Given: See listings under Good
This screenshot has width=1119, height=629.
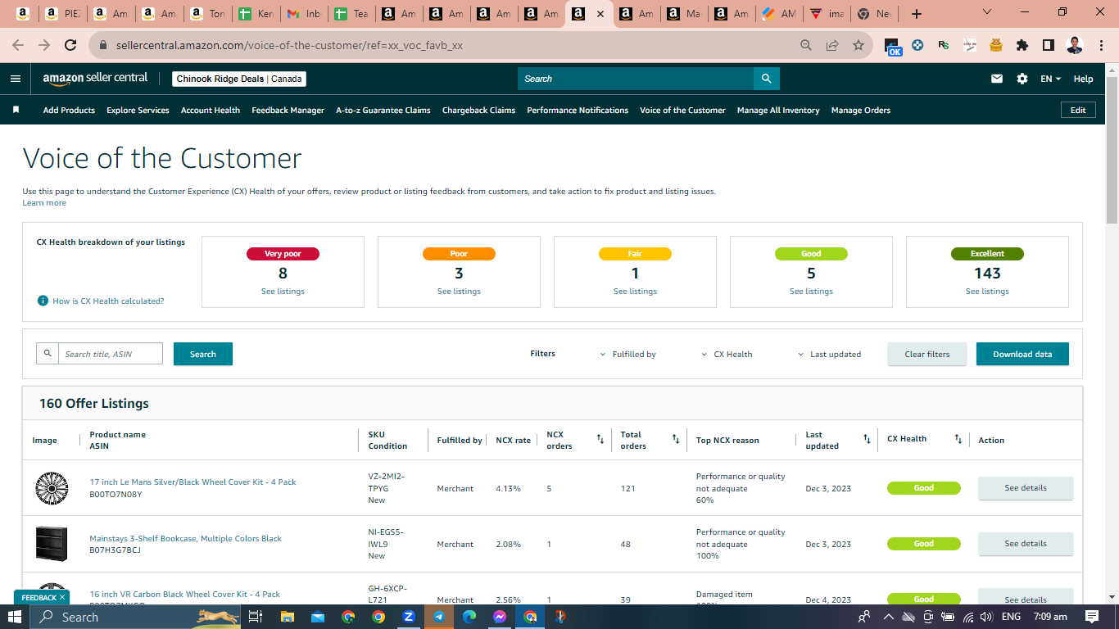Looking at the screenshot, I should 811,292.
